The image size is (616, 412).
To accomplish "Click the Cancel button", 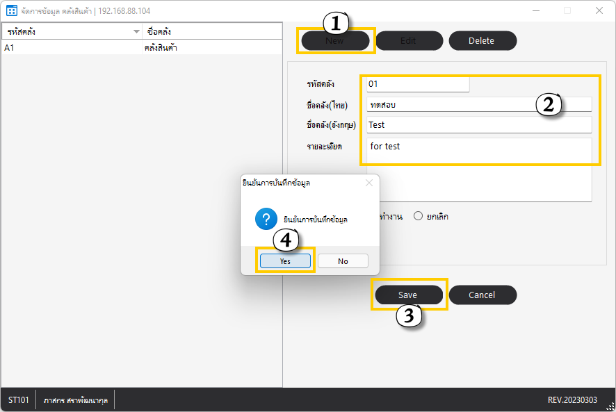I will pyautogui.click(x=482, y=295).
